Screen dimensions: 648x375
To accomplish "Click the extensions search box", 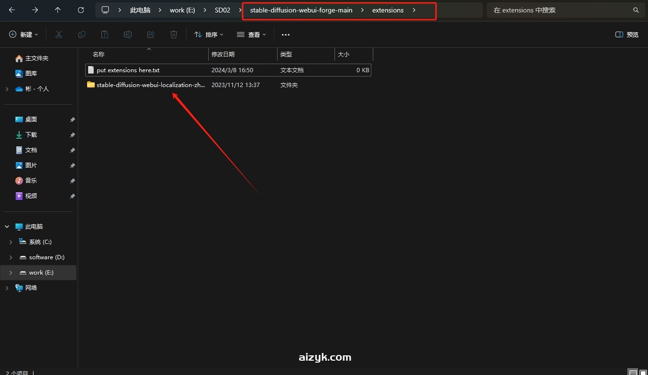I will (560, 10).
